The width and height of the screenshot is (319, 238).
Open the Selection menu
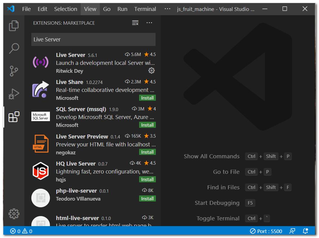click(x=66, y=9)
